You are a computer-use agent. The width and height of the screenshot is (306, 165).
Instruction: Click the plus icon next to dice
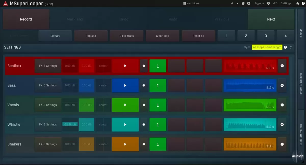[x=249, y=3]
